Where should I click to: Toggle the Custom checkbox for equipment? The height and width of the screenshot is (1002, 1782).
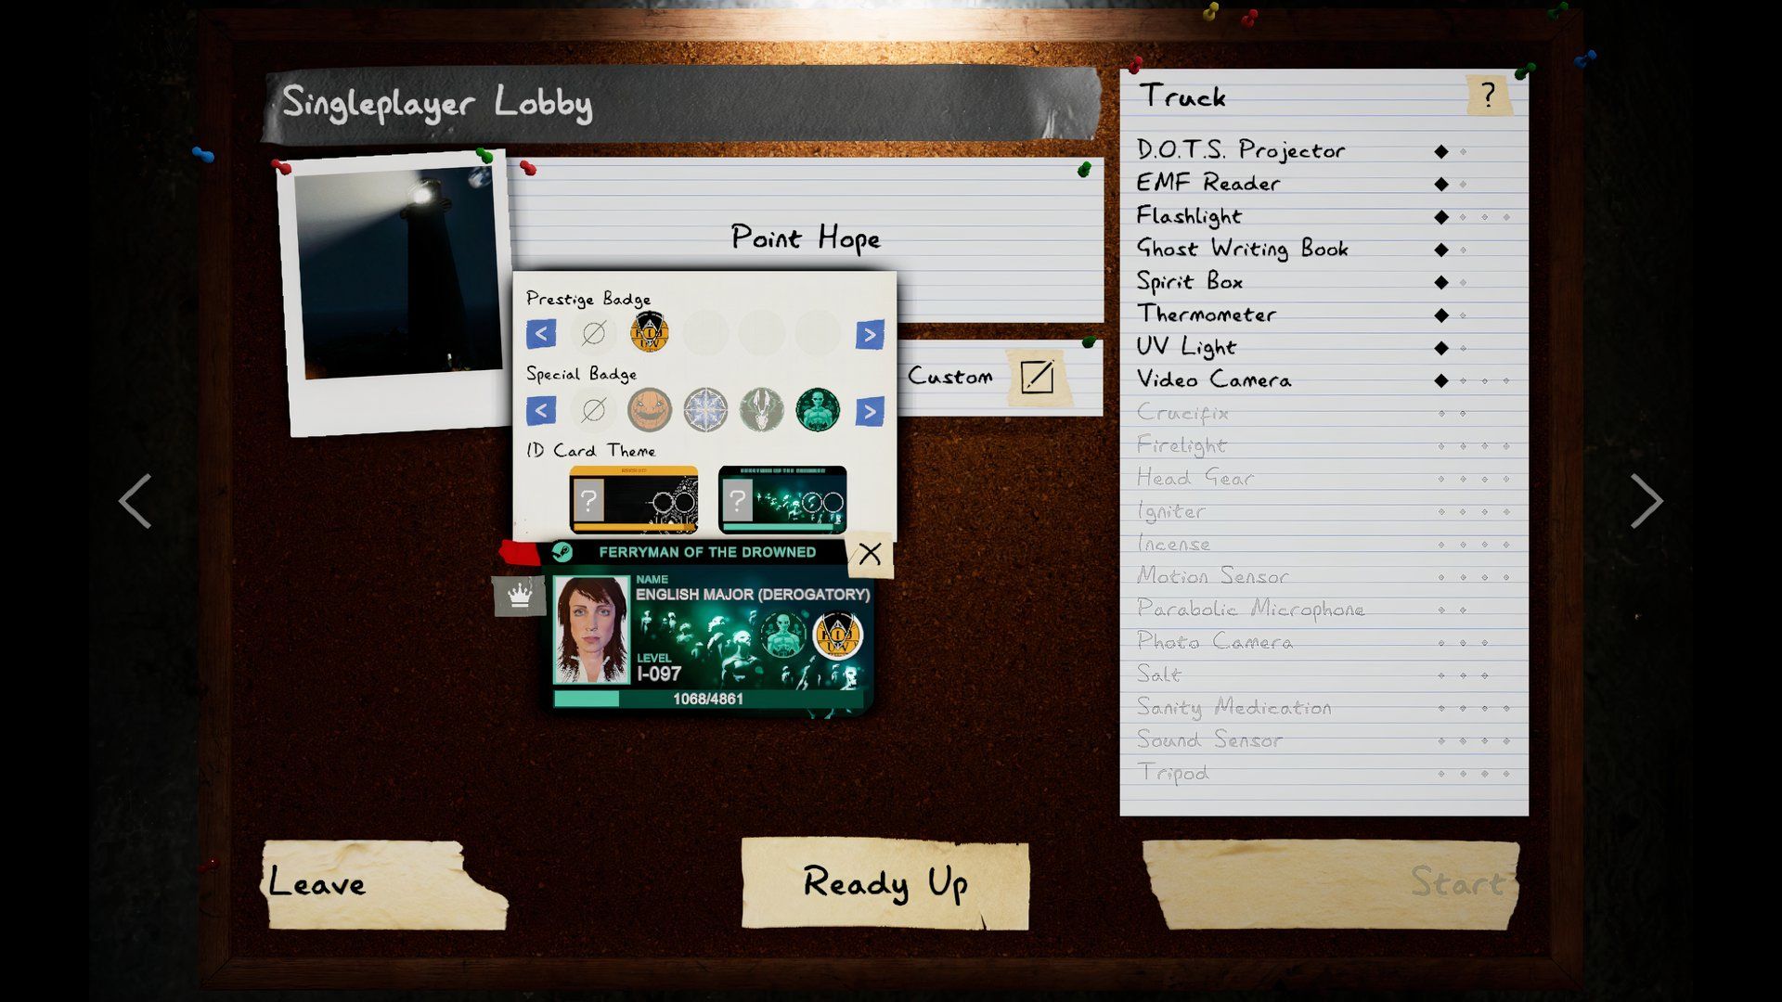click(x=1039, y=376)
